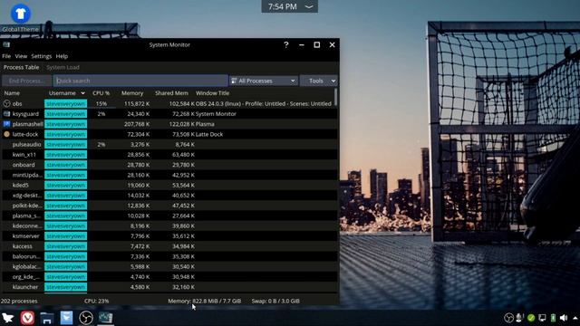580x326 pixels.
Task: Click the ksysguard process icon
Action: click(x=6, y=114)
